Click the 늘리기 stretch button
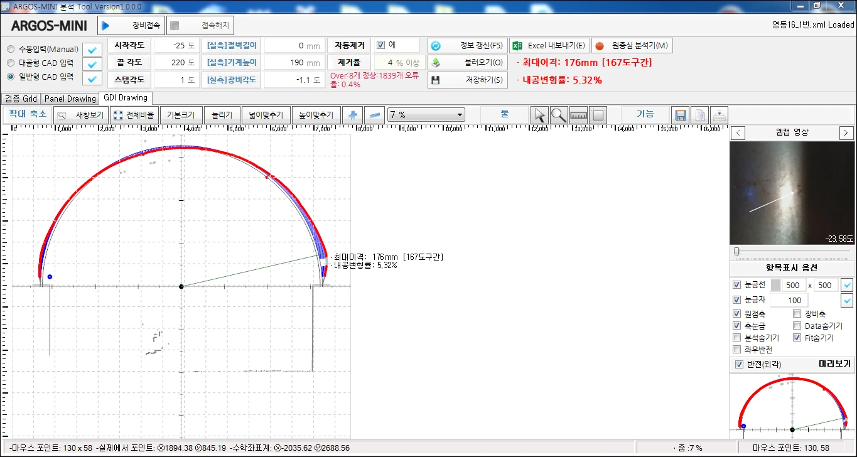This screenshot has height=457, width=857. (x=222, y=115)
